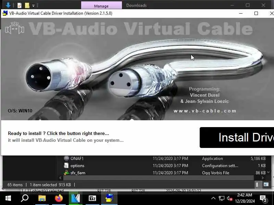Click the blue-green M app taskbar icon
Viewport: 274px width, 205px height.
coord(76,199)
